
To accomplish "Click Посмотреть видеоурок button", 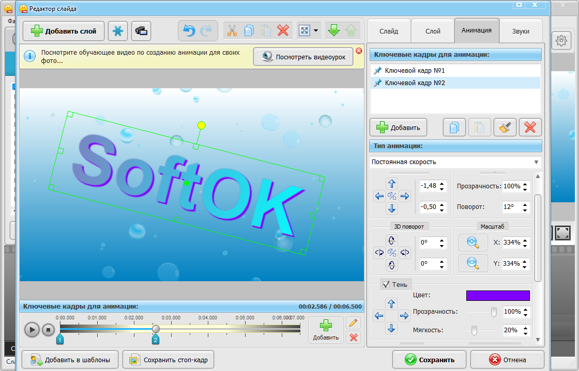I will (x=303, y=57).
